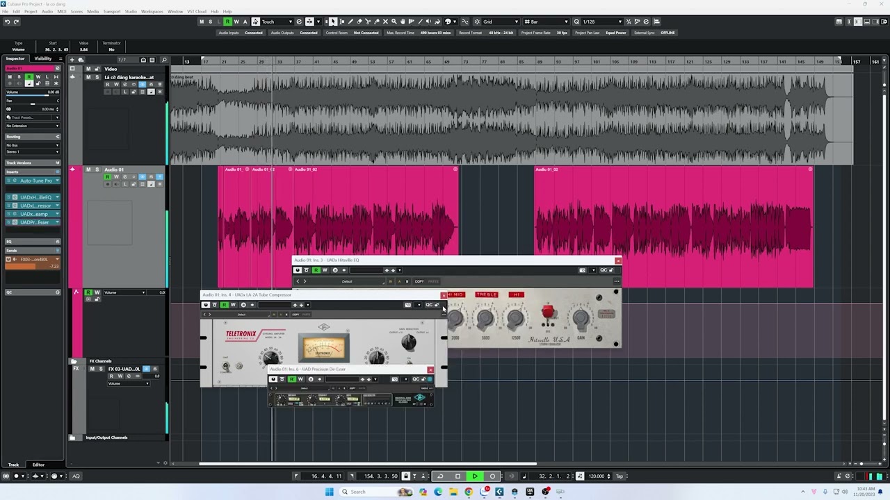
Task: Click the tempo value 120.000 field
Action: click(596, 476)
